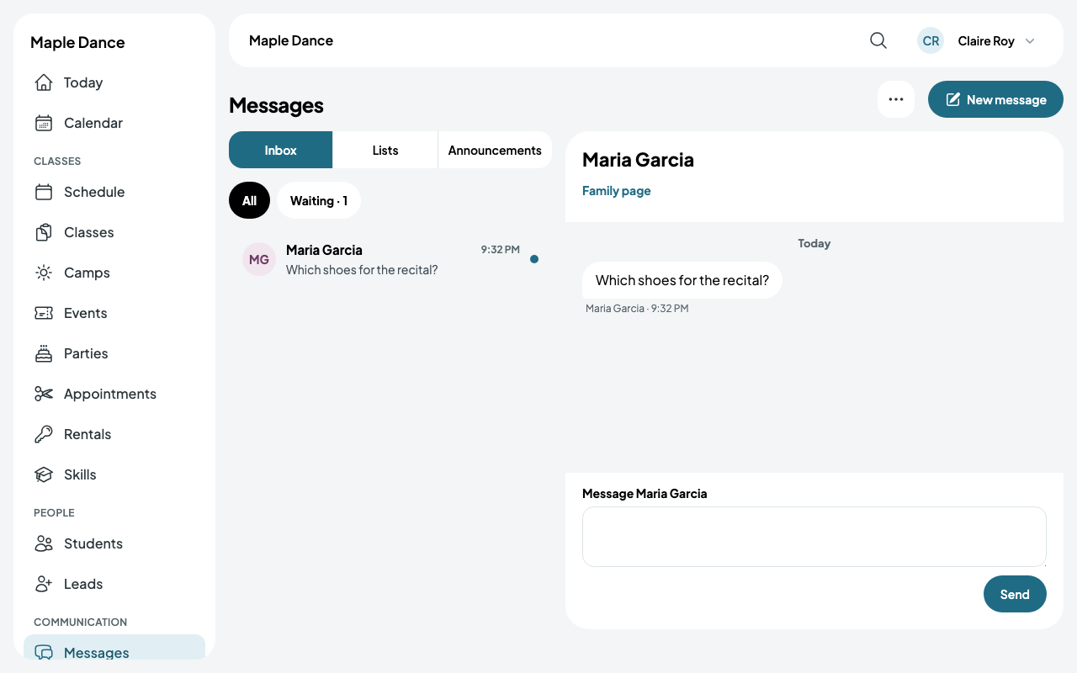Open Maria Garcia conversation in inbox
1077x673 pixels.
(x=390, y=259)
